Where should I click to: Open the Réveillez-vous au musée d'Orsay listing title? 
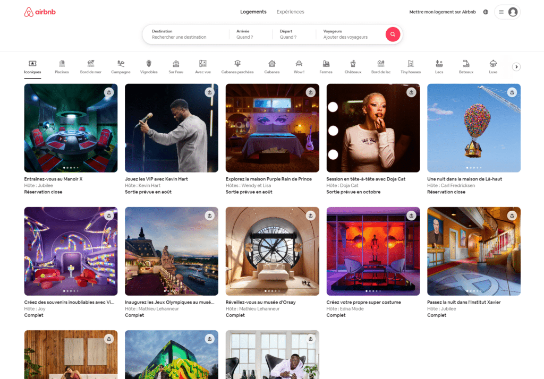[260, 303]
